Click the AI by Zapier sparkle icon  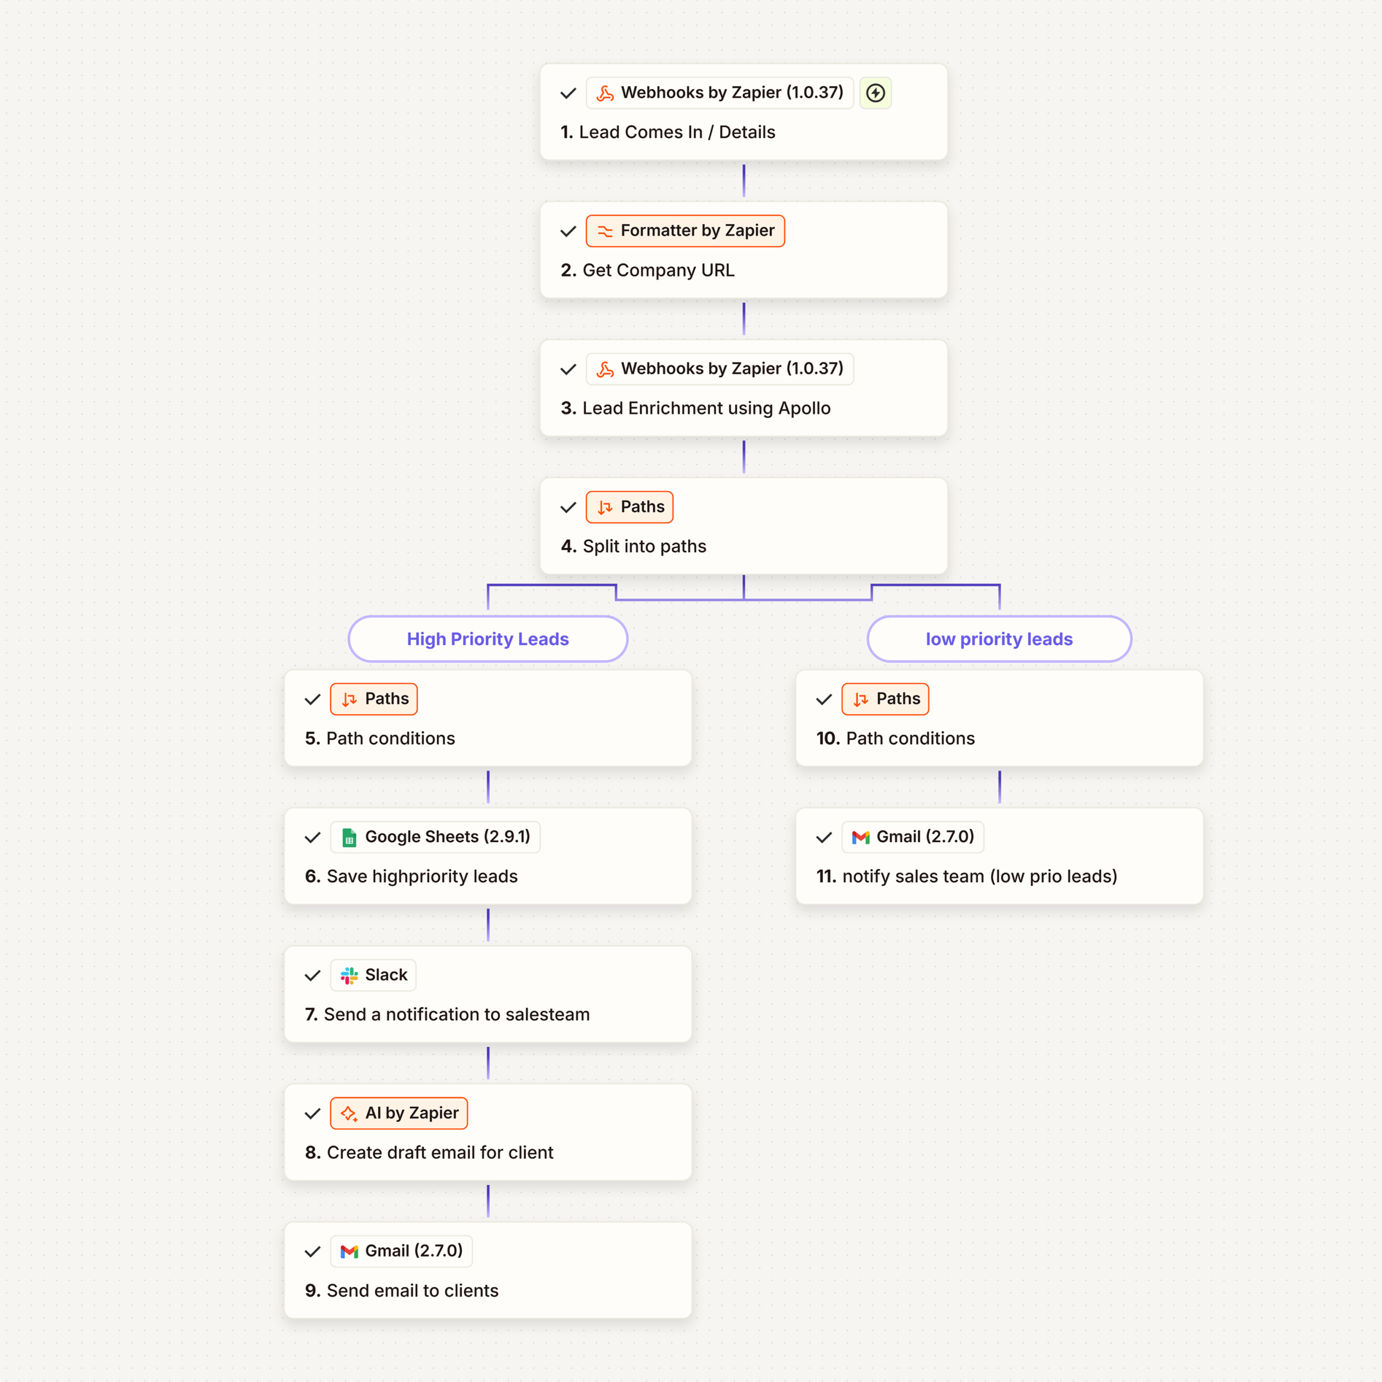click(349, 1113)
